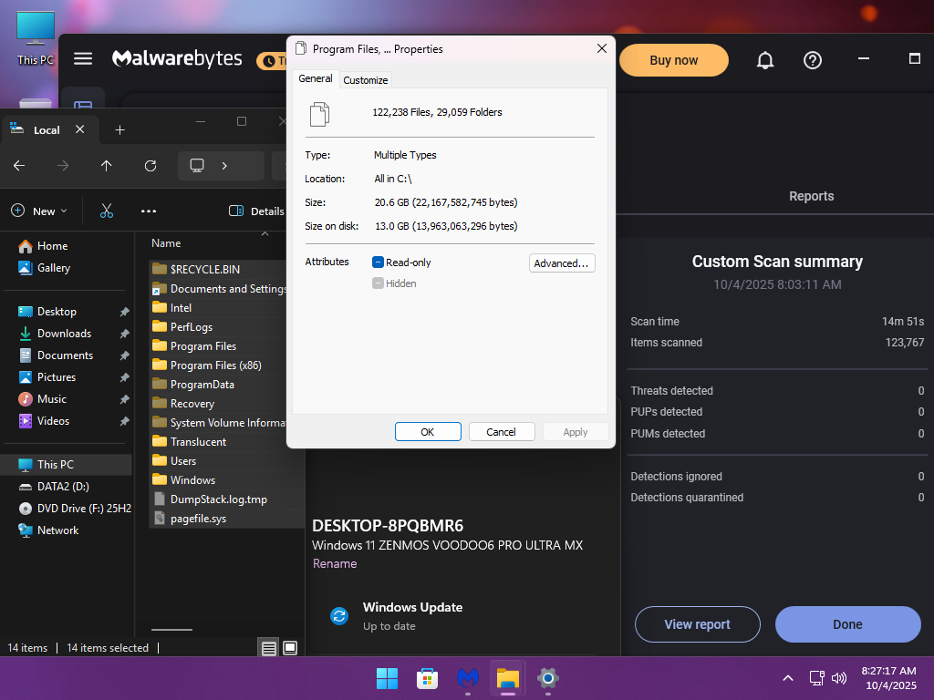
Task: Click the Rename link in Settings
Action: point(335,563)
